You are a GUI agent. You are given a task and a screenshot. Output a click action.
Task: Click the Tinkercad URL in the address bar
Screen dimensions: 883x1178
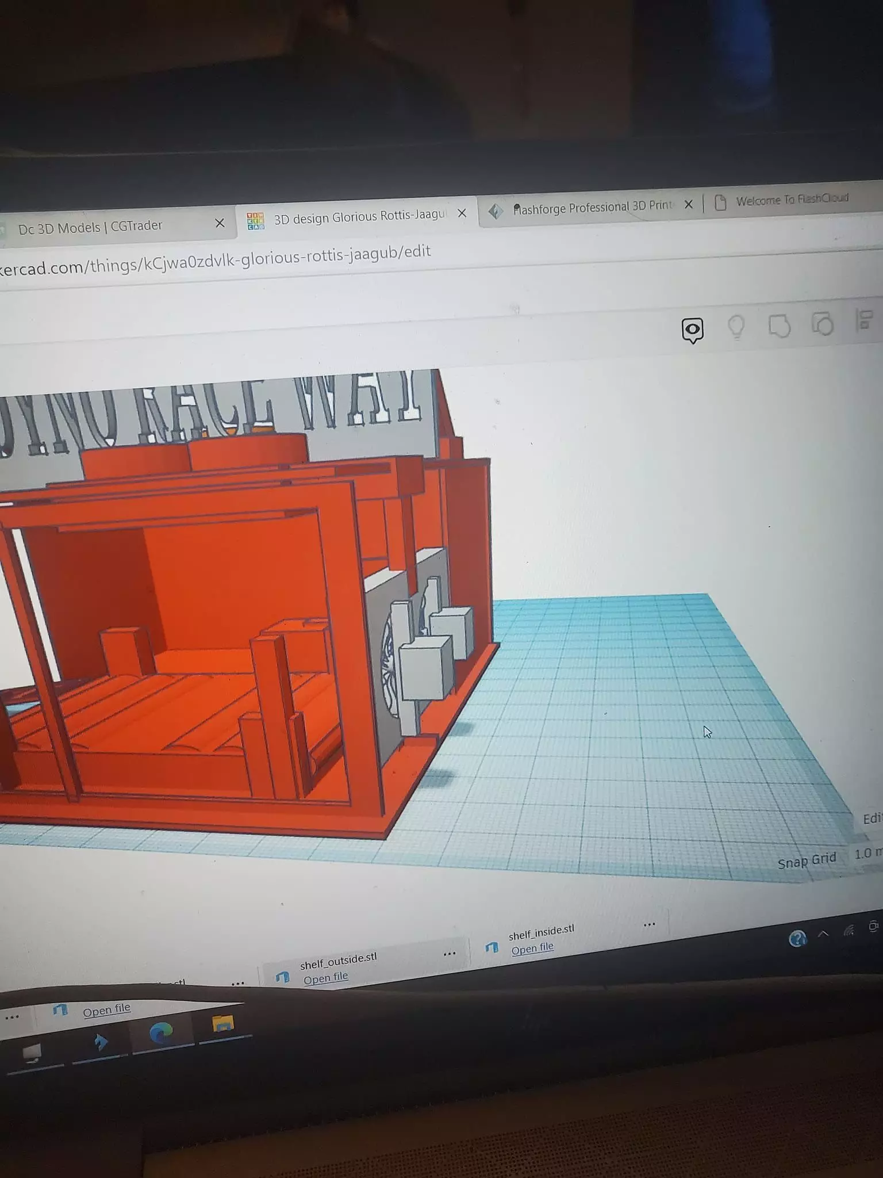(x=215, y=260)
